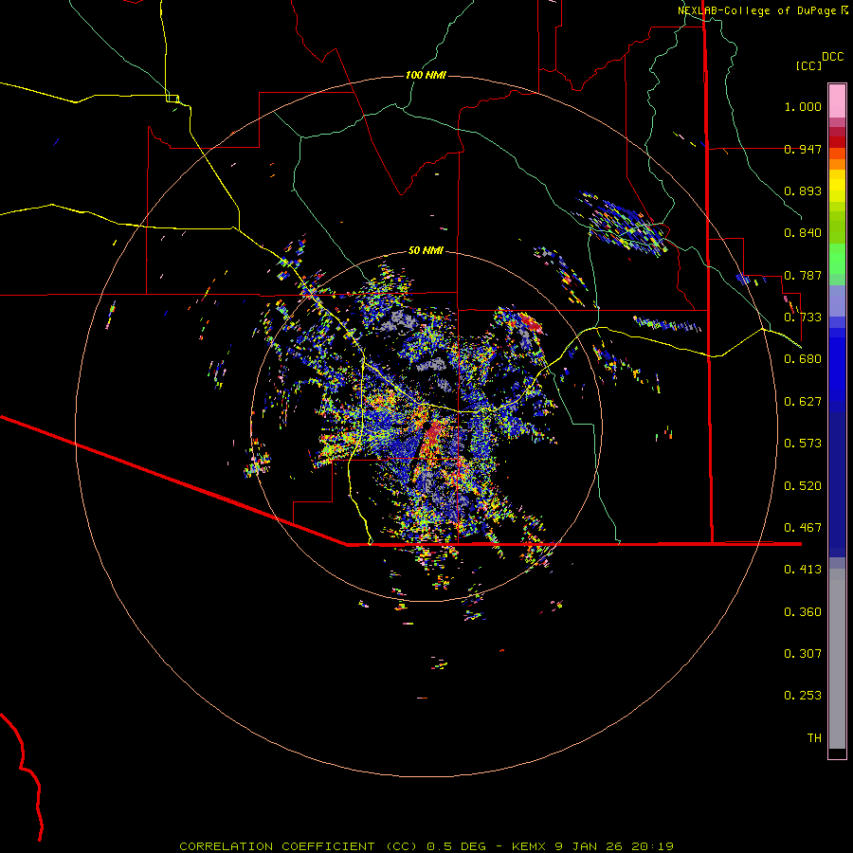
Task: Click the 0.467 value on the color scale
Action: tap(803, 528)
